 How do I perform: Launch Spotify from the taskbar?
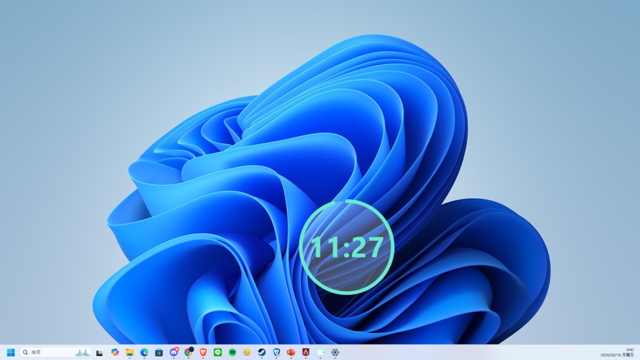point(232,353)
